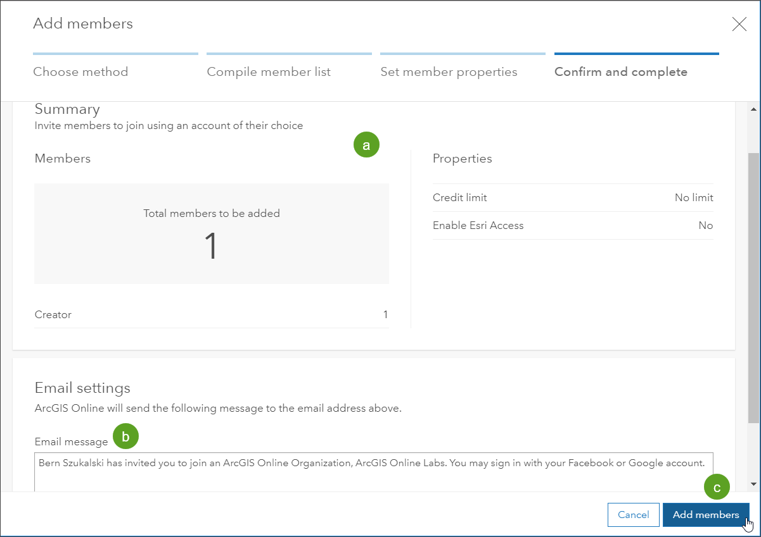Close the Add members dialog
Screen dimensions: 761x537
(x=739, y=25)
